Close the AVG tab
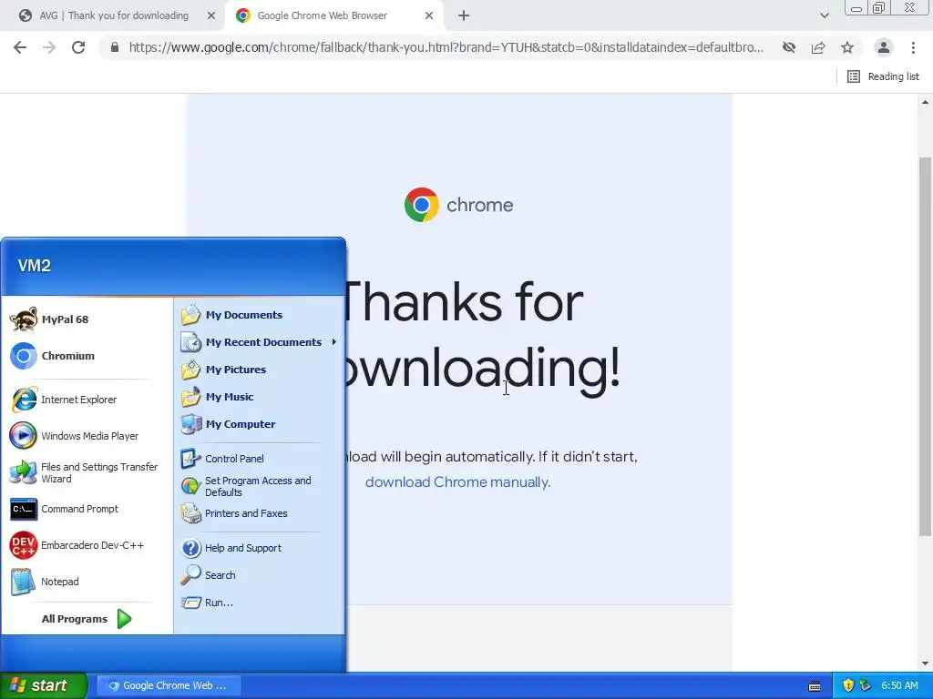The image size is (933, 699). (211, 16)
